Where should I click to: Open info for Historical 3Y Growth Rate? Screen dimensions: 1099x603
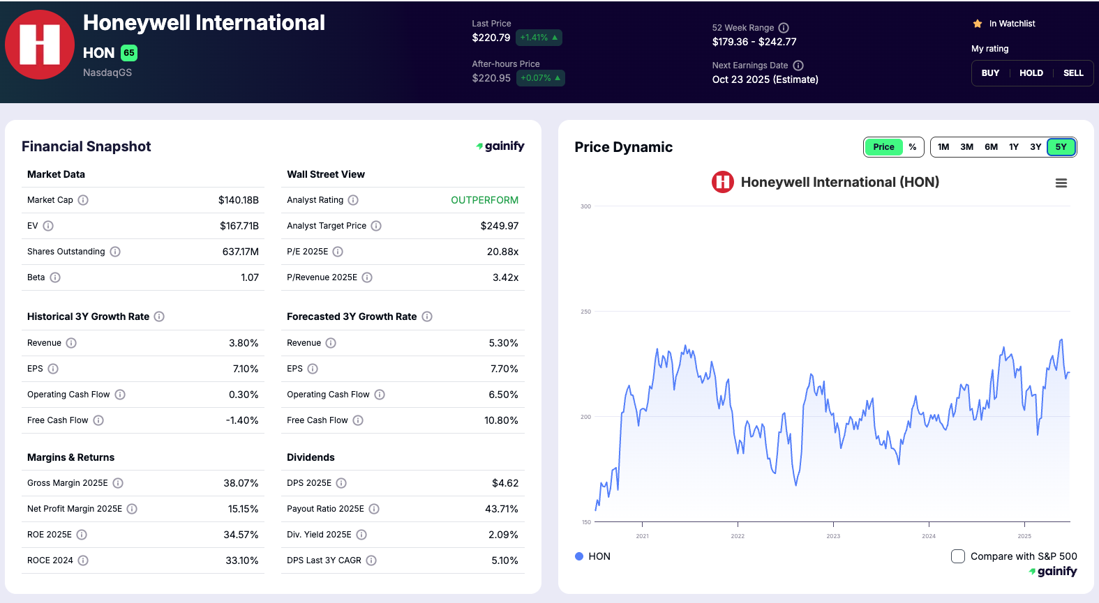click(159, 316)
